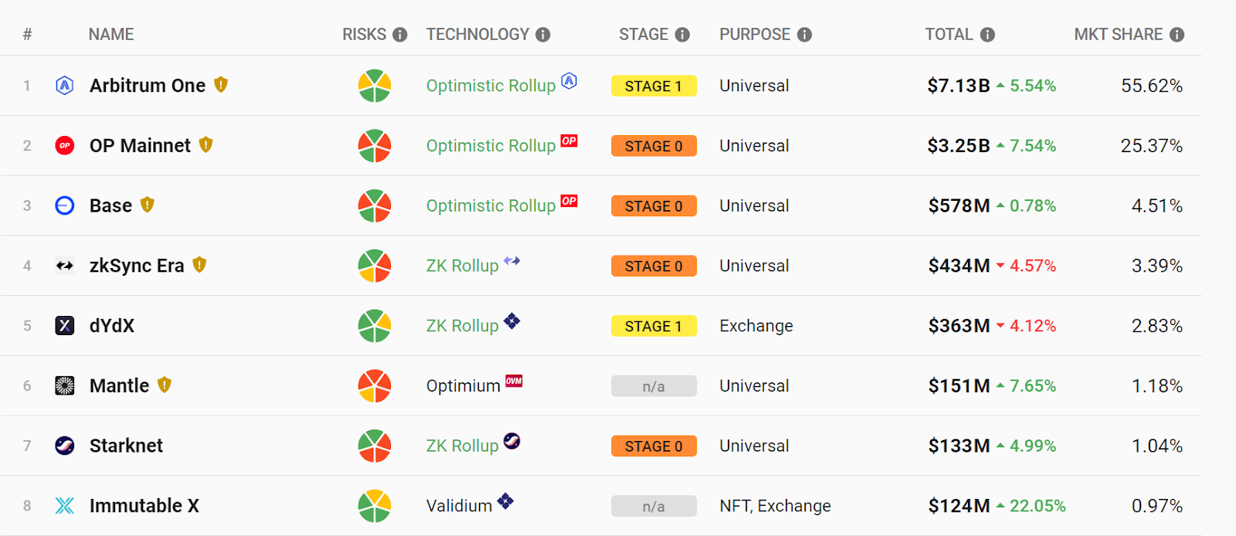Image resolution: width=1236 pixels, height=536 pixels.
Task: Select the Mantle project name
Action: click(x=119, y=386)
